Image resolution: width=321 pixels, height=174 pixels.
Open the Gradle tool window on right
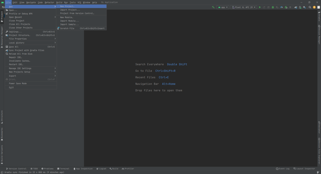(319, 16)
